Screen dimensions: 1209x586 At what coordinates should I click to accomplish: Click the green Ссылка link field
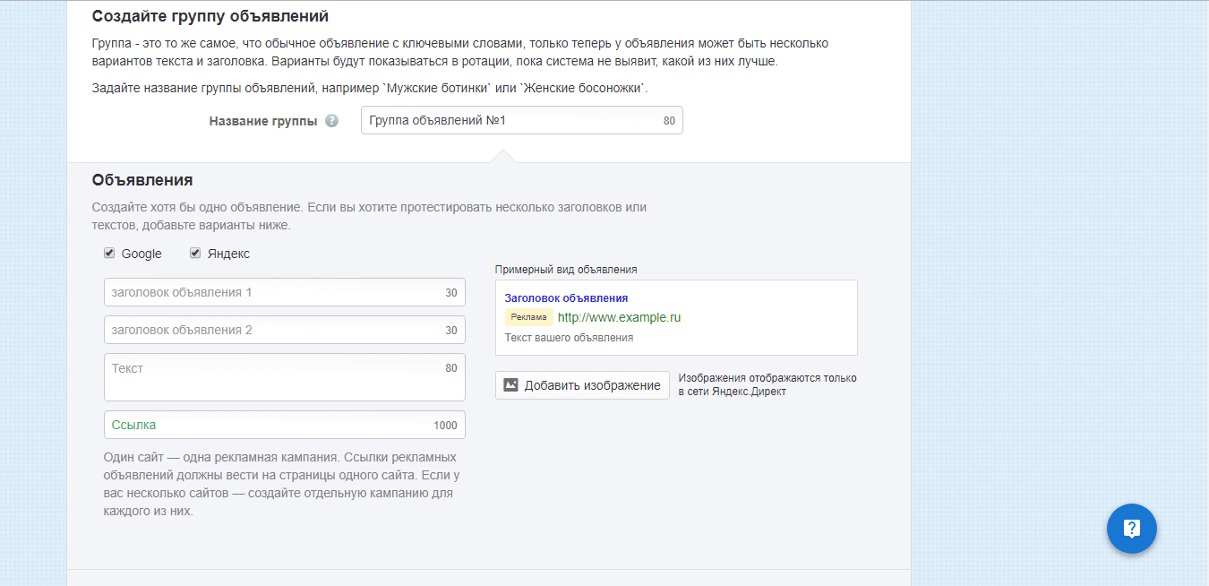[269, 425]
